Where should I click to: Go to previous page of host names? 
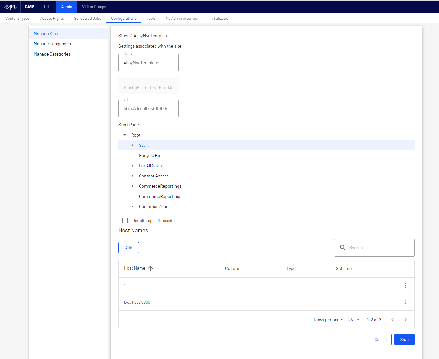coord(392,320)
